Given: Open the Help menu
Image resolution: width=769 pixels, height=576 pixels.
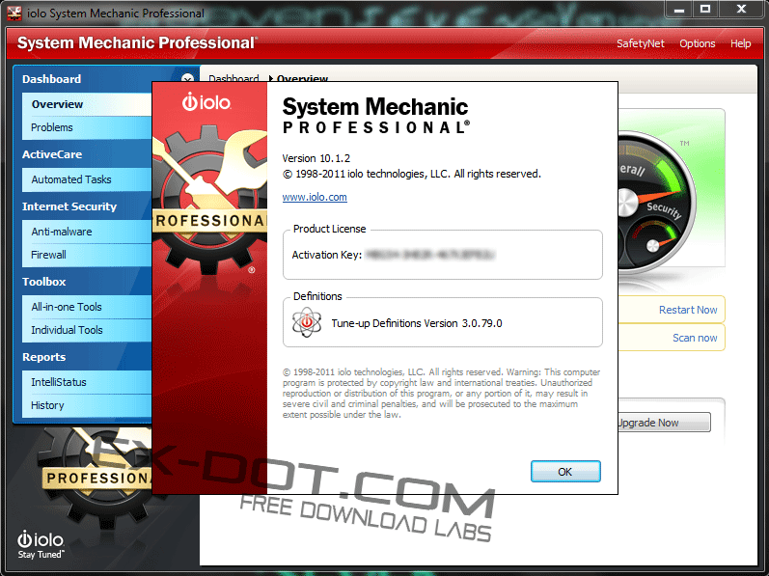Looking at the screenshot, I should tap(740, 43).
